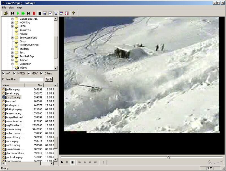Click the first window-size toolbar icon after stop

pos(45,13)
